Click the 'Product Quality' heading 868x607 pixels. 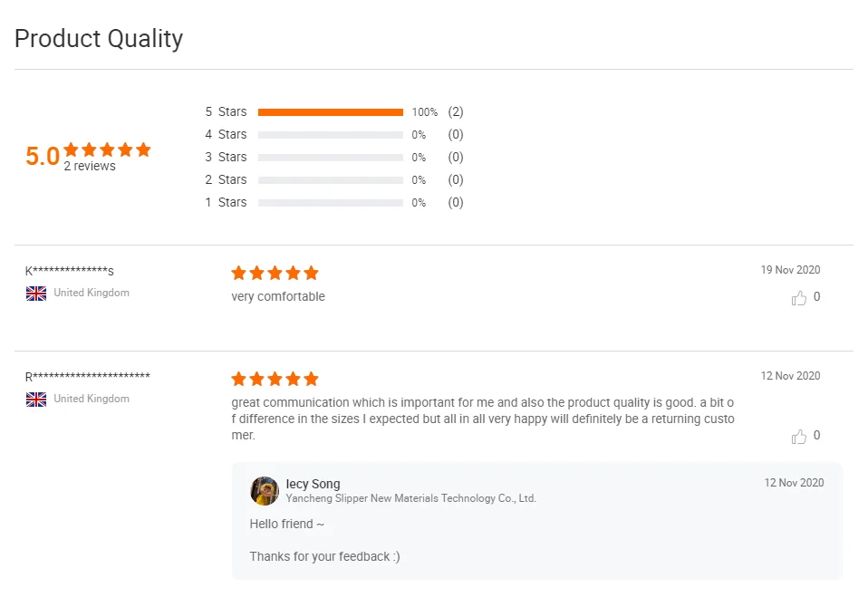pyautogui.click(x=99, y=39)
